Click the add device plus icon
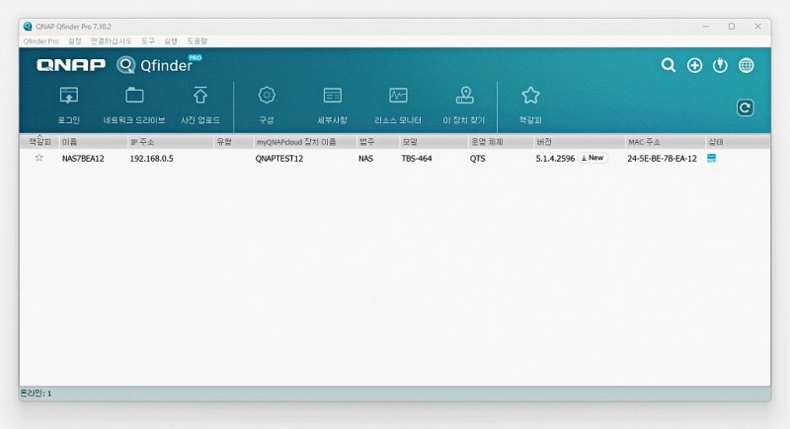The image size is (790, 429). [694, 65]
